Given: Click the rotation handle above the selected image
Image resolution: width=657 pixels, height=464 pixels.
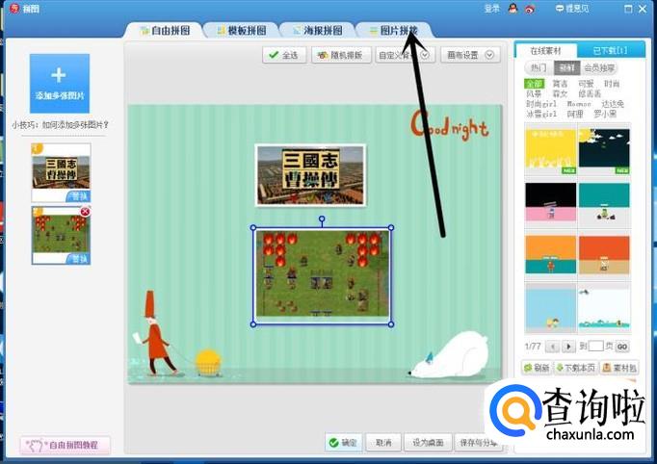Looking at the screenshot, I should coord(322,219).
